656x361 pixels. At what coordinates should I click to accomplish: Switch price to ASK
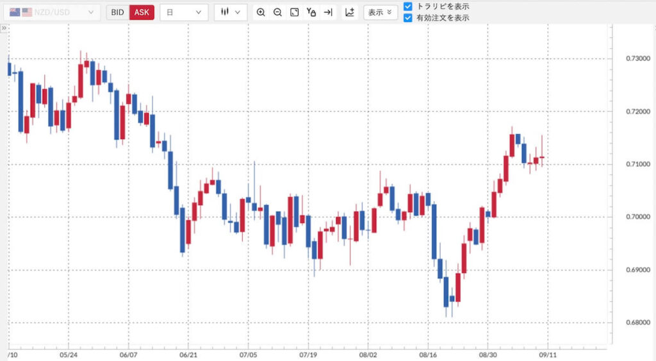(x=142, y=12)
